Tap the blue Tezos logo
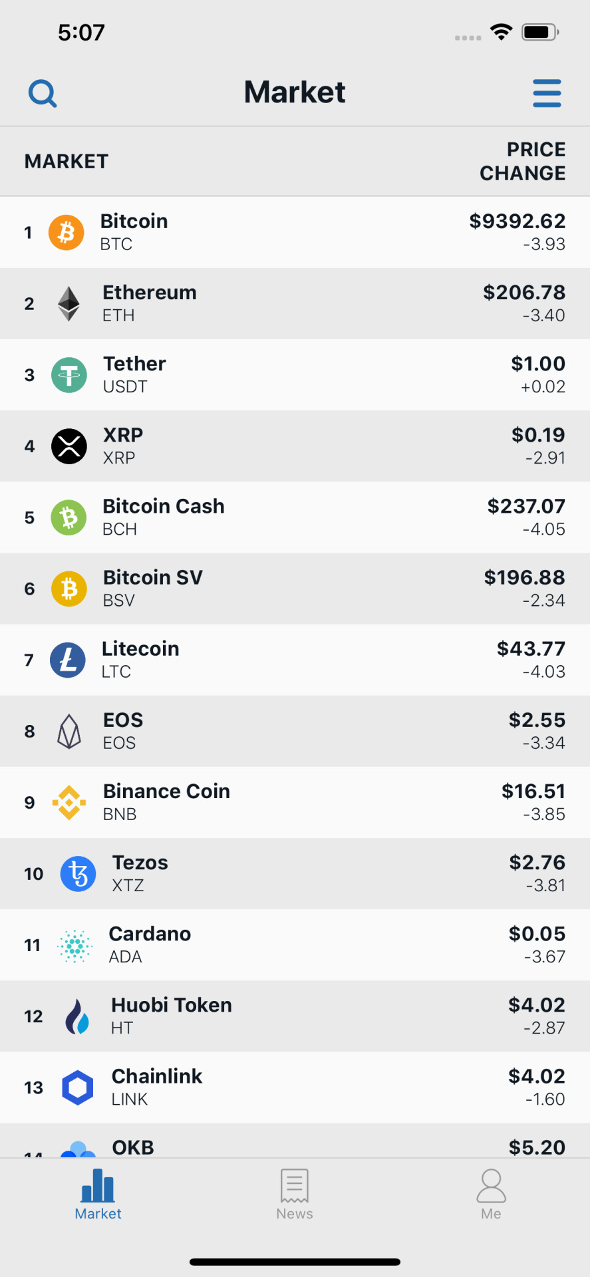Image resolution: width=590 pixels, height=1277 pixels. click(x=78, y=874)
